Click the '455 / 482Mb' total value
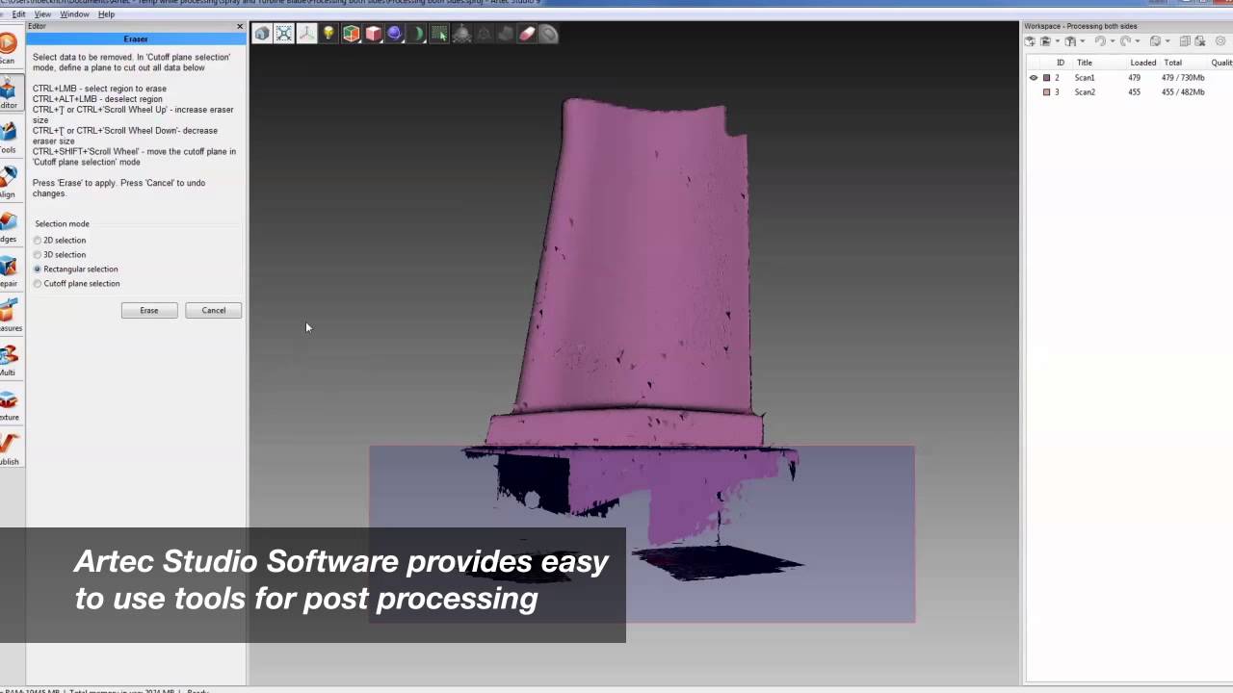This screenshot has height=693, width=1233. pyautogui.click(x=1183, y=92)
